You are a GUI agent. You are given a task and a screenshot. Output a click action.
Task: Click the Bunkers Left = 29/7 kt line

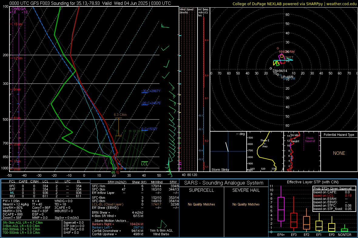(118, 227)
